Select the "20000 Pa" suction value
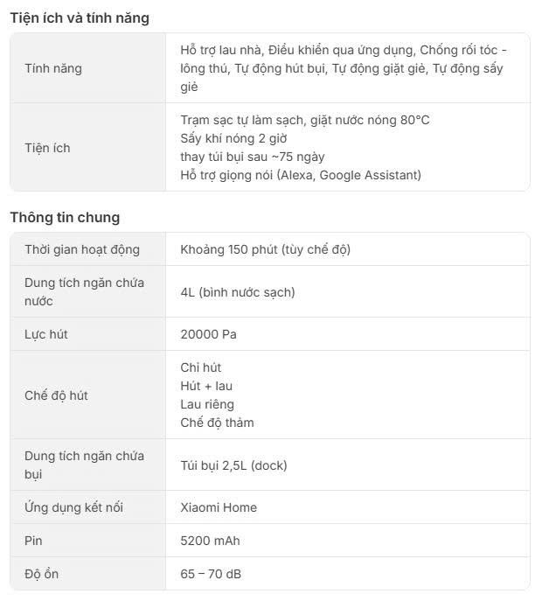Viewport: 549px width, 601px height. coord(208,334)
